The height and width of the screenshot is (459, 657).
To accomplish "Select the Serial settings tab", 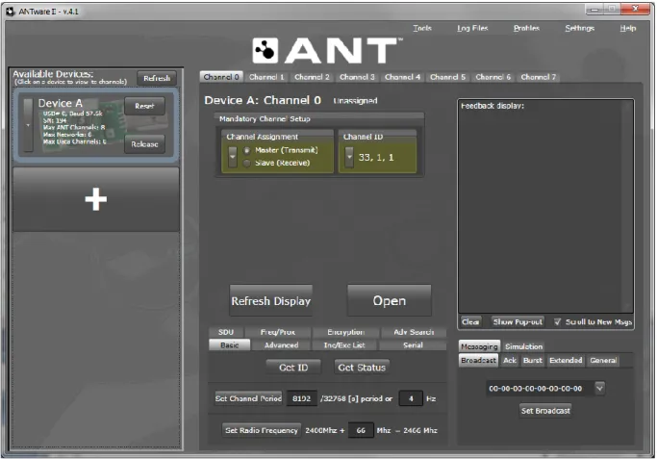I will click(413, 345).
